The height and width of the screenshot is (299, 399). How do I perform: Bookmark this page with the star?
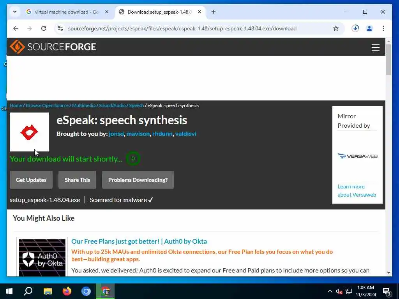335,28
